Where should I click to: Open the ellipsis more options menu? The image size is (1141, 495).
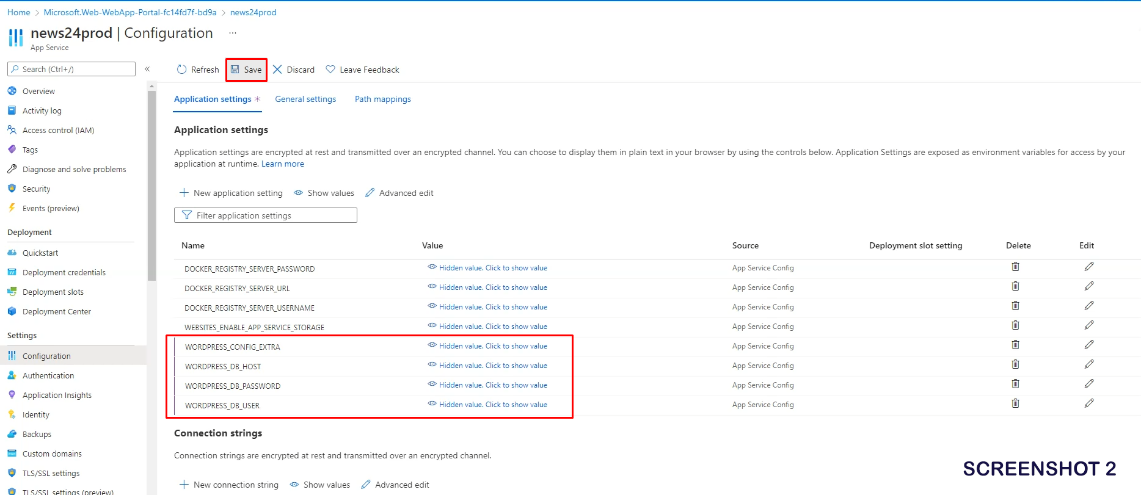coord(232,33)
